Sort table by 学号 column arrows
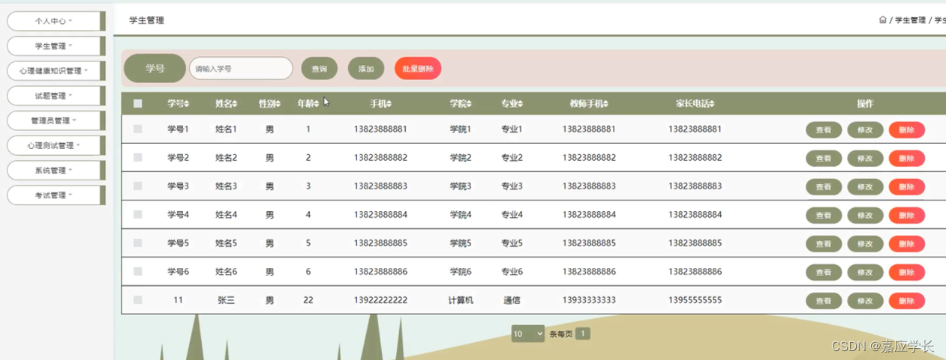This screenshot has width=946, height=360. tap(187, 104)
